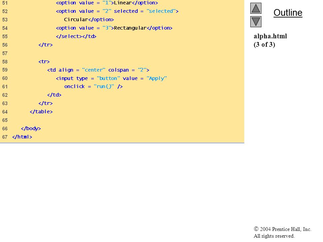Click line 52 selected option code

coord(117,11)
